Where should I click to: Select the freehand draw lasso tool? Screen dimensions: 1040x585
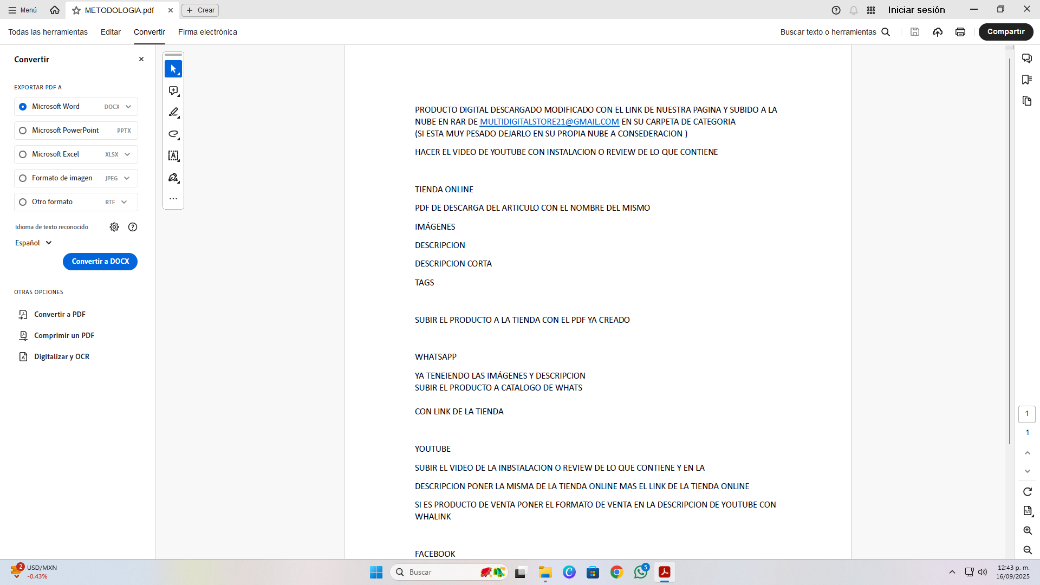tap(173, 134)
